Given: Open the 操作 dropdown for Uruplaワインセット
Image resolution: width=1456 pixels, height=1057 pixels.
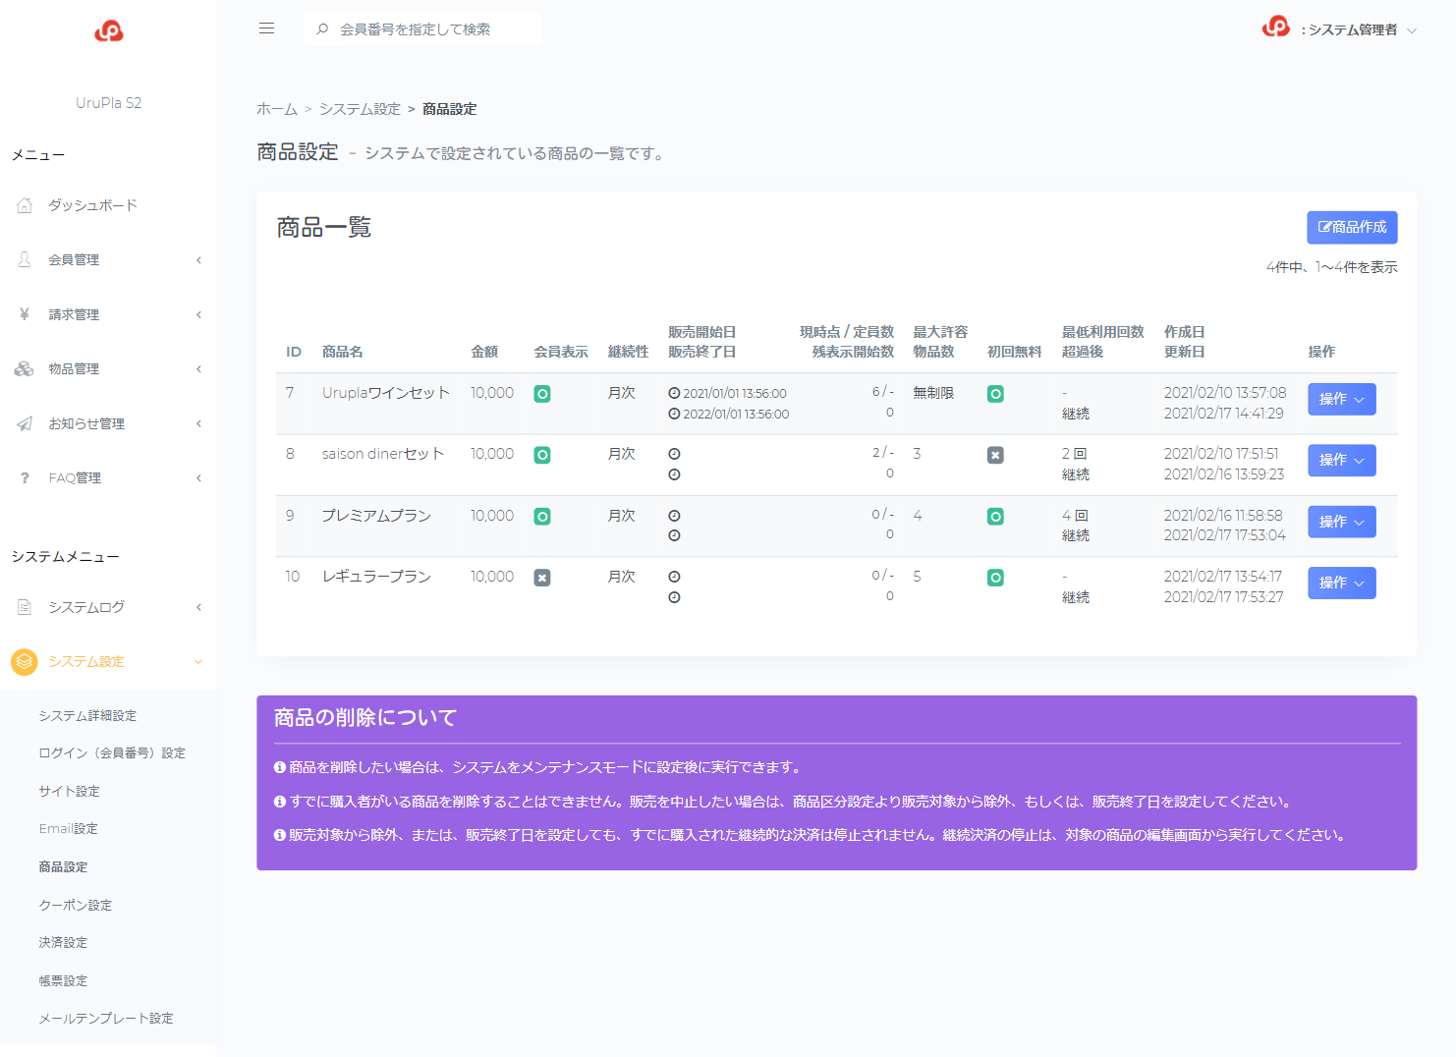Looking at the screenshot, I should [1341, 399].
